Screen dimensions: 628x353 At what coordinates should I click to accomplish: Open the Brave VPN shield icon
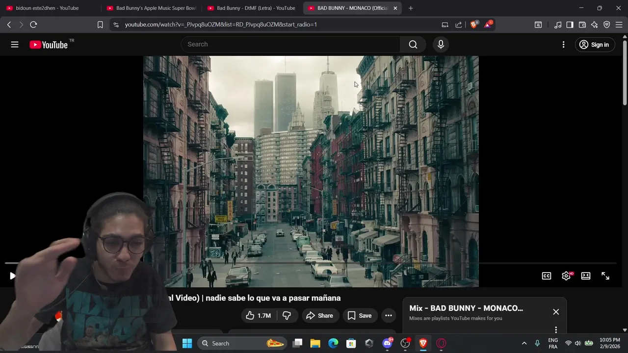click(x=607, y=25)
